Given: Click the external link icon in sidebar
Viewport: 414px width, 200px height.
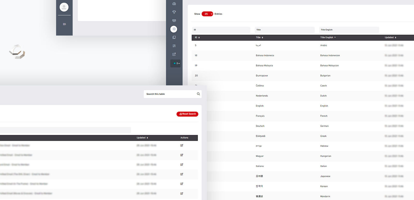Looking at the screenshot, I should click(174, 54).
